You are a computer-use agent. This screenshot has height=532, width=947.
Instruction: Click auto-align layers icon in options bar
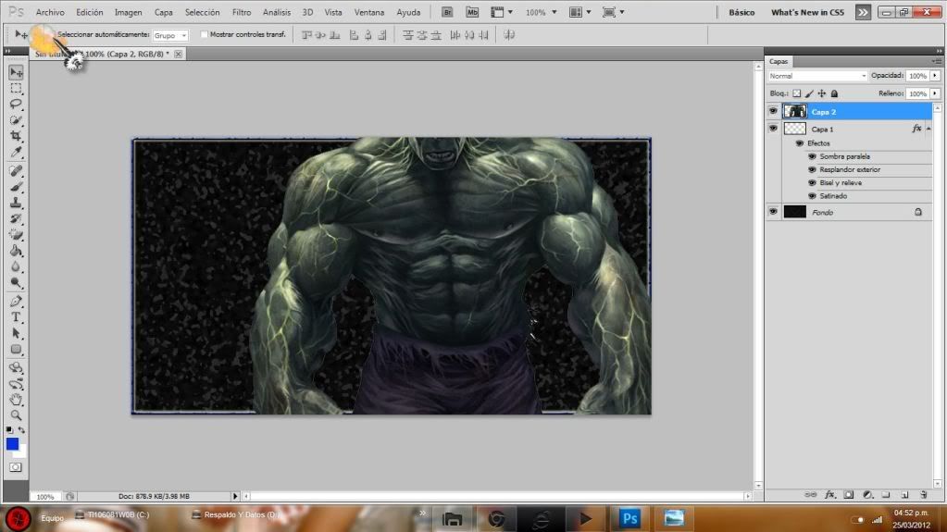[x=509, y=35]
